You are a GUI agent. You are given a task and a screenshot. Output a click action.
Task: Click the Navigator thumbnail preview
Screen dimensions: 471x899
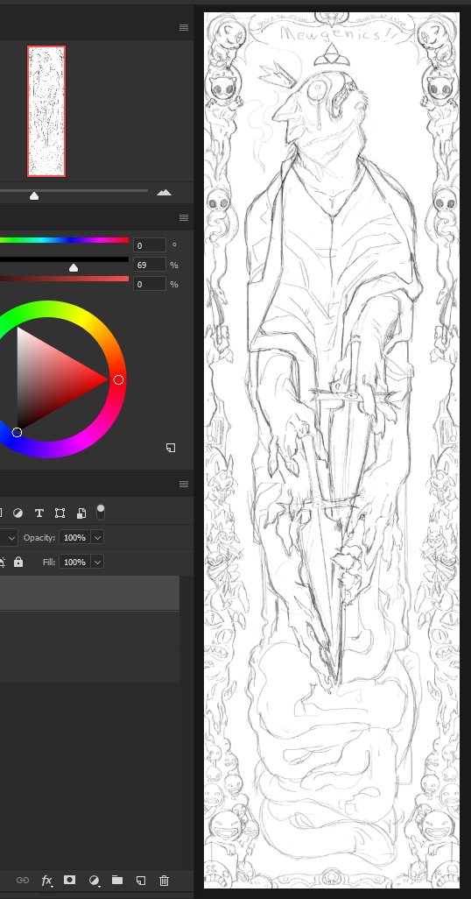pos(46,111)
